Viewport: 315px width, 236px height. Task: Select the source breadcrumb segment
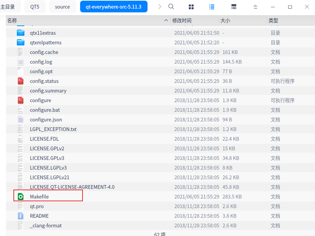pos(63,6)
